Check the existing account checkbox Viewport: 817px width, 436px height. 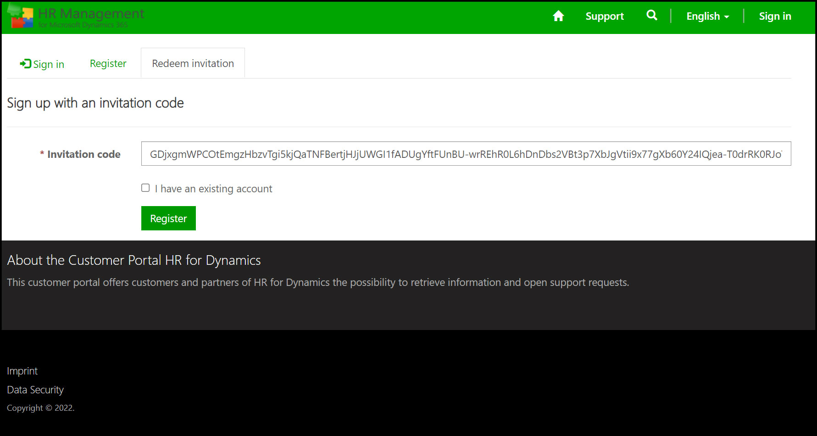click(145, 188)
